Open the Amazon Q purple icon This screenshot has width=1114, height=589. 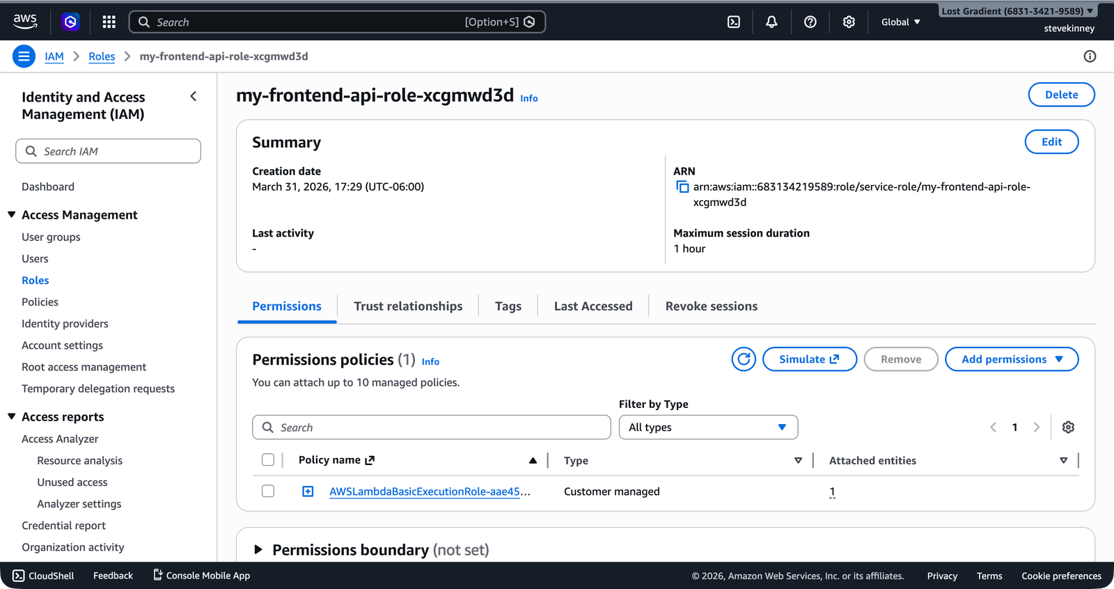(x=70, y=22)
